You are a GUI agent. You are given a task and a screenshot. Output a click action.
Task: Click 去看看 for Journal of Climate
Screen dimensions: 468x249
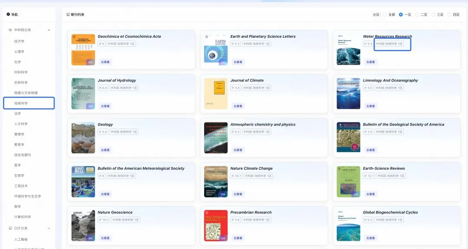coord(238,106)
